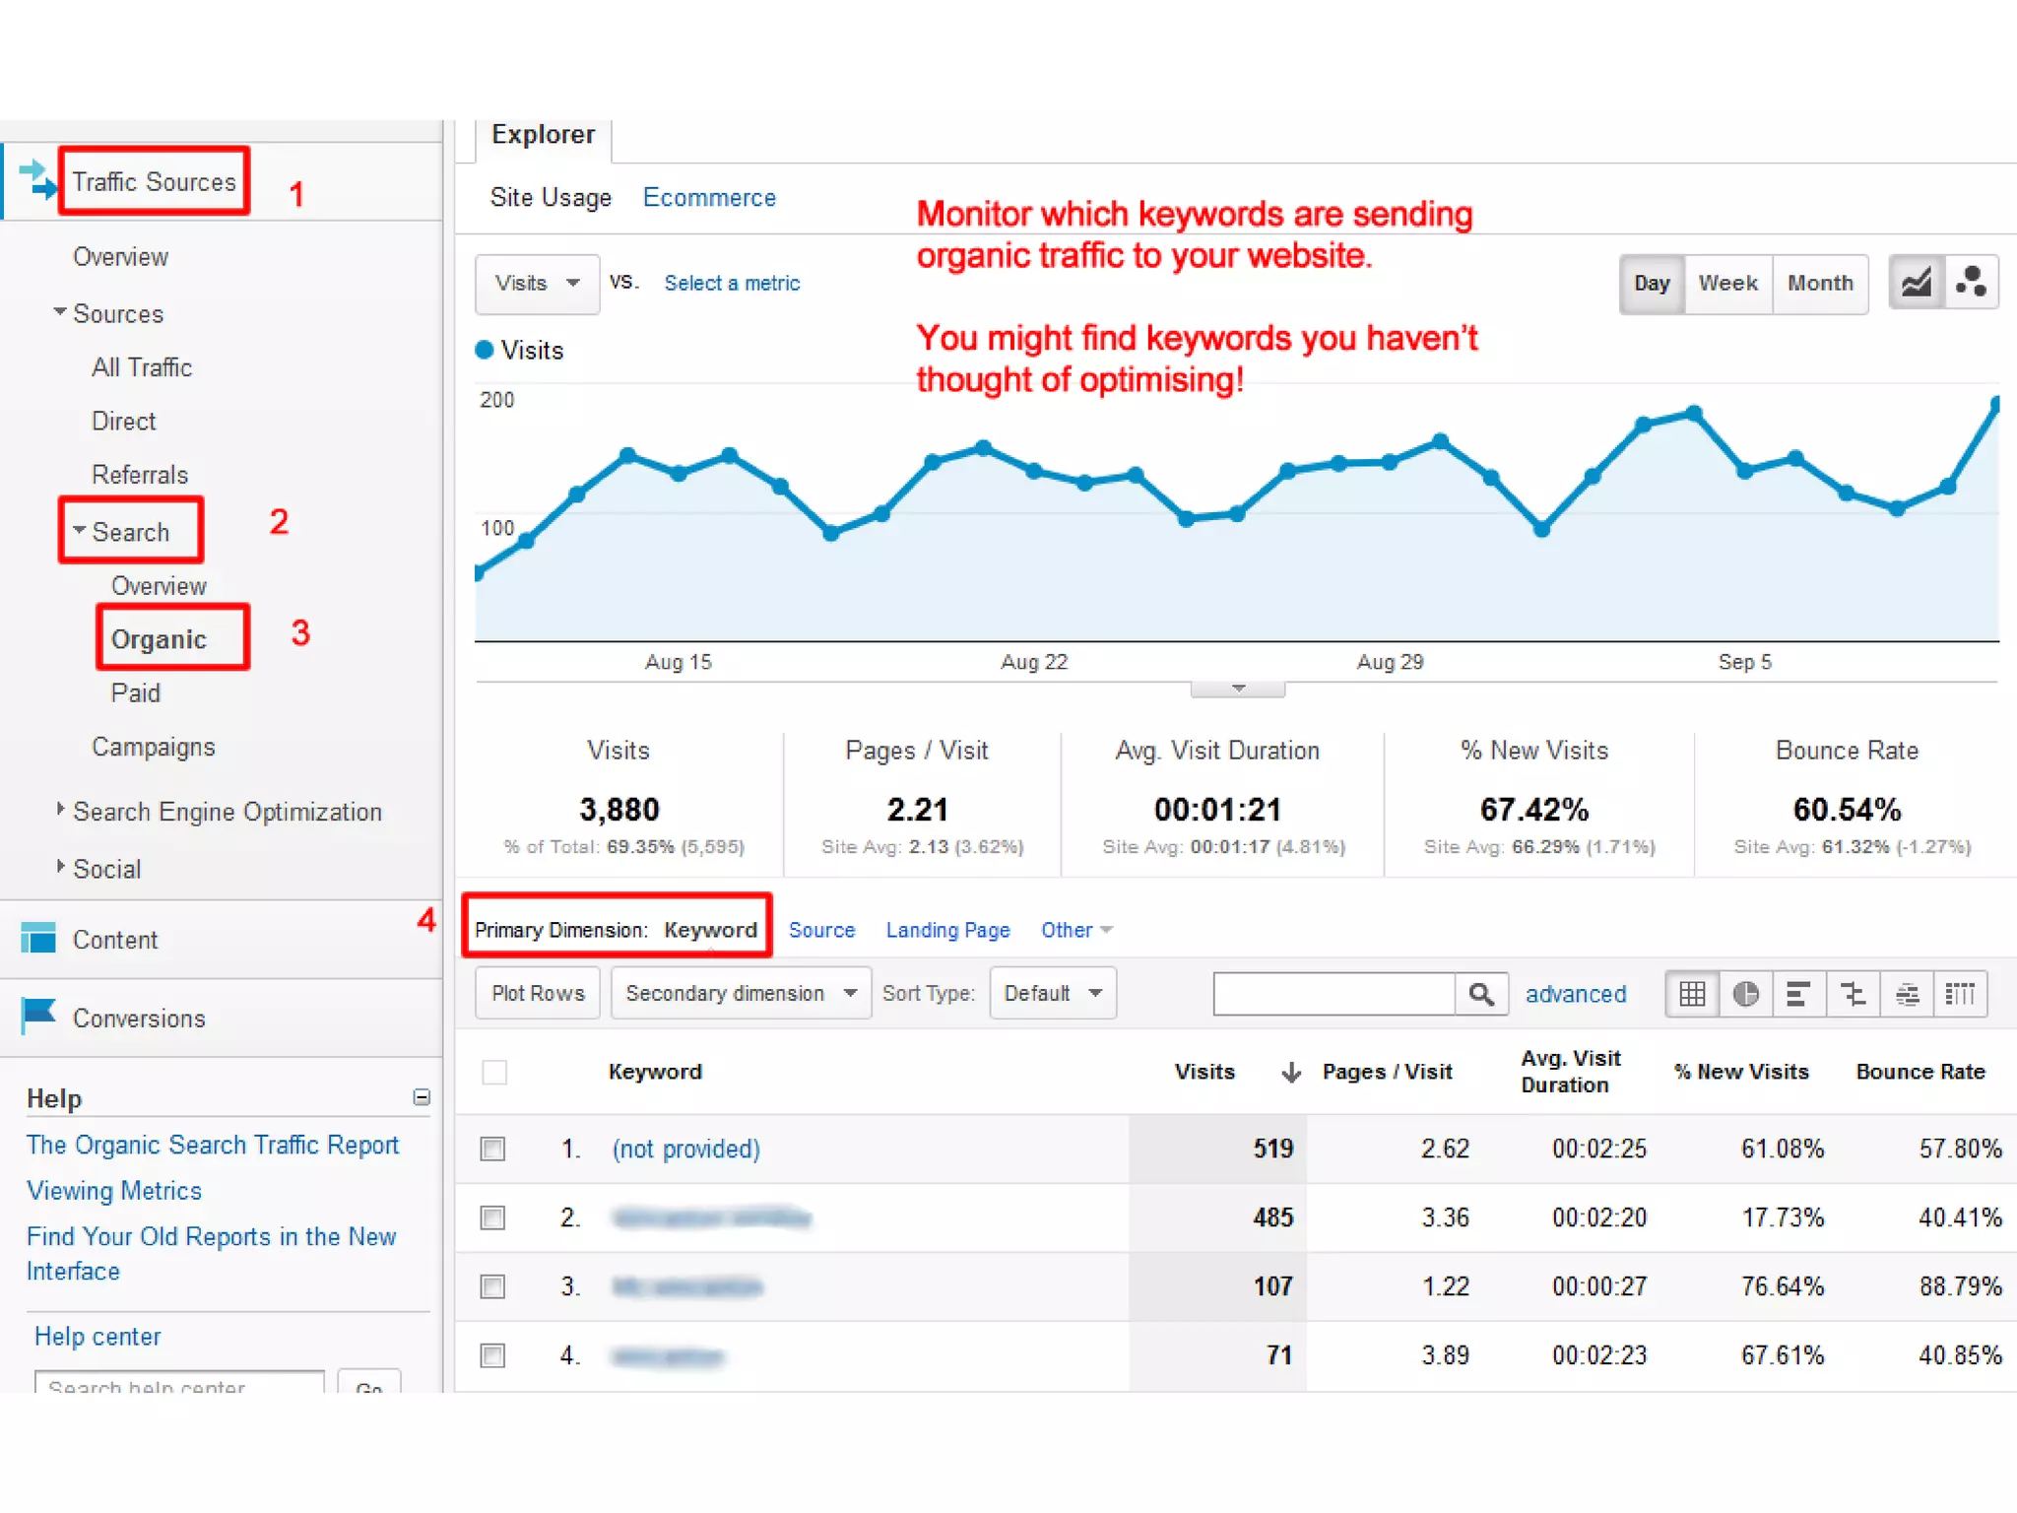The height and width of the screenshot is (1513, 2017).
Task: Check the select-all keyword header checkbox
Action: pyautogui.click(x=494, y=1072)
